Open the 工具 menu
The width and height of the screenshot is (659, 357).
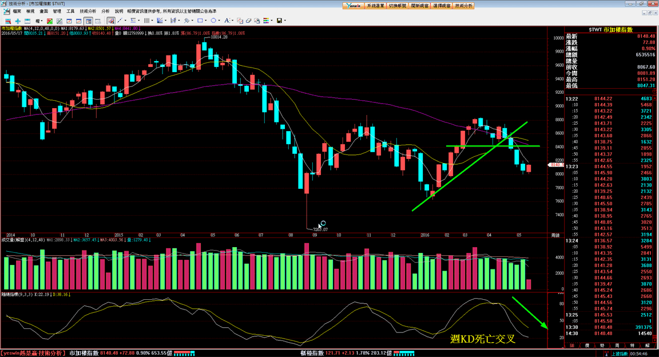click(x=70, y=11)
